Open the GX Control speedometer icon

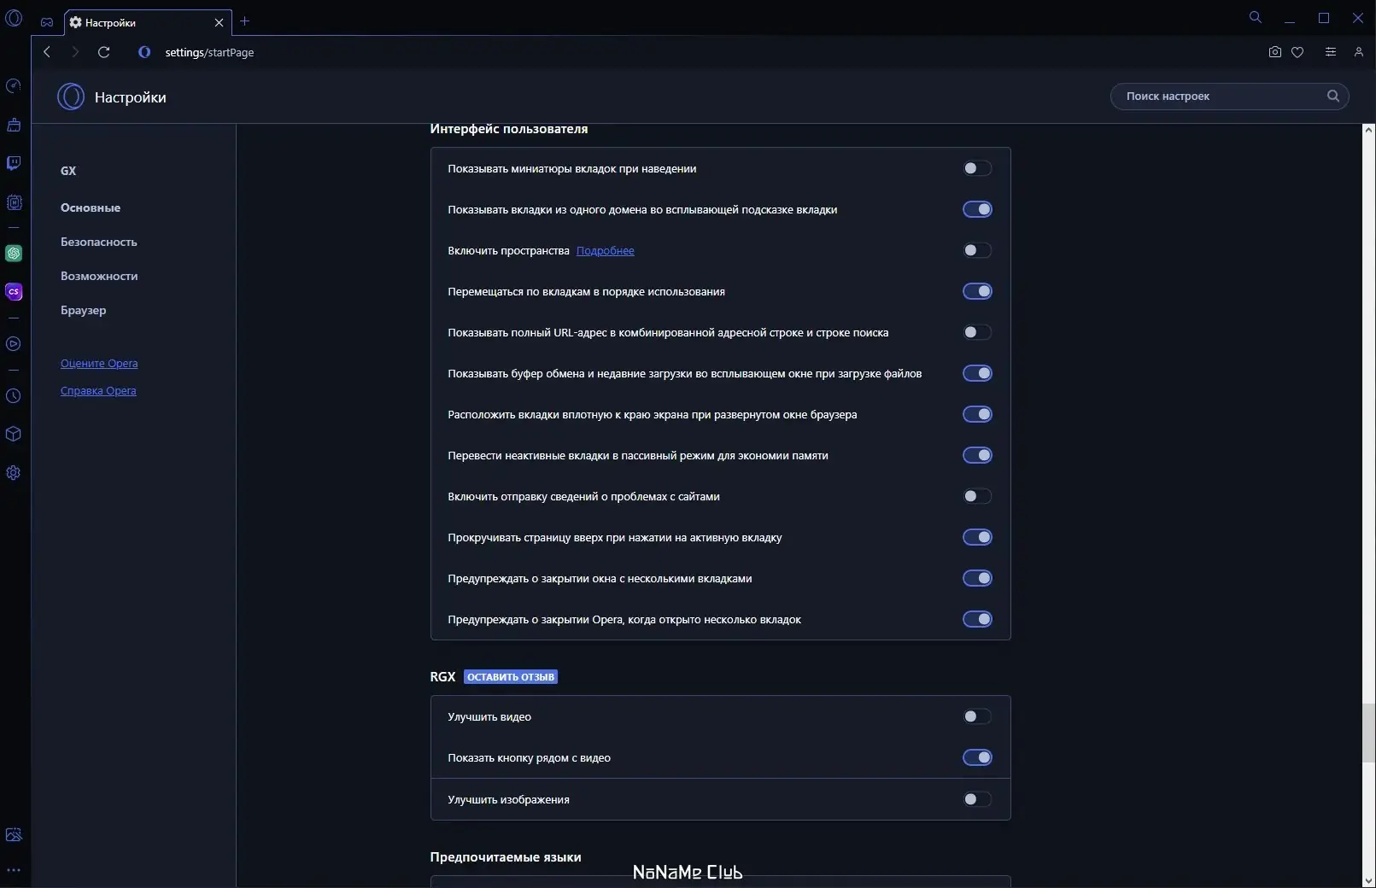coord(14,86)
